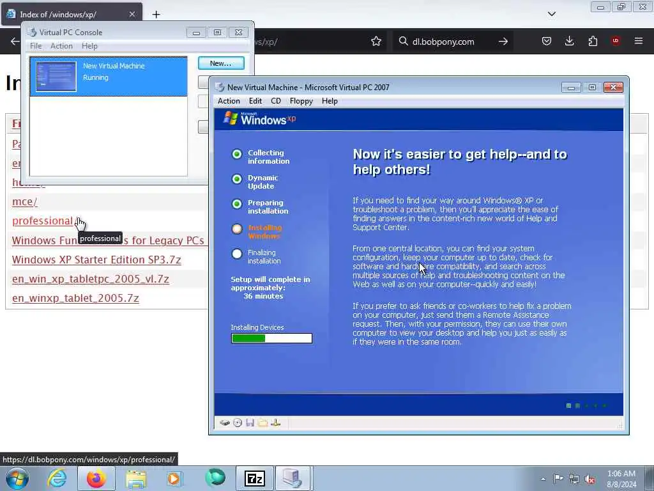Open Help menu in the virtual machine window

pos(330,101)
